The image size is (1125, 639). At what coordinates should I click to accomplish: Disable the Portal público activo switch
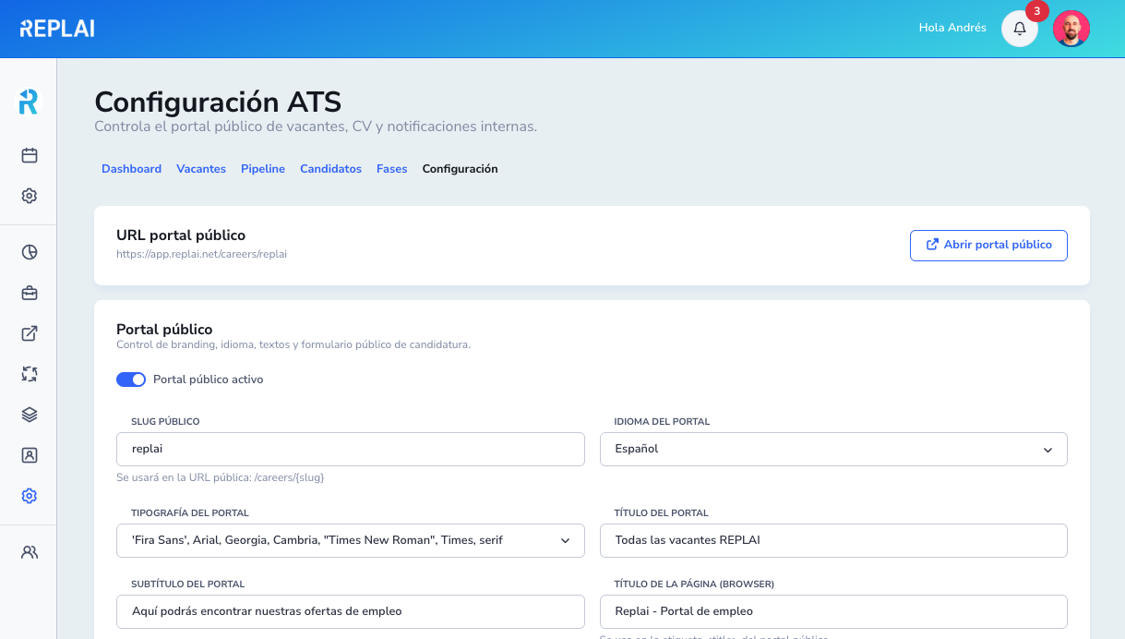131,380
